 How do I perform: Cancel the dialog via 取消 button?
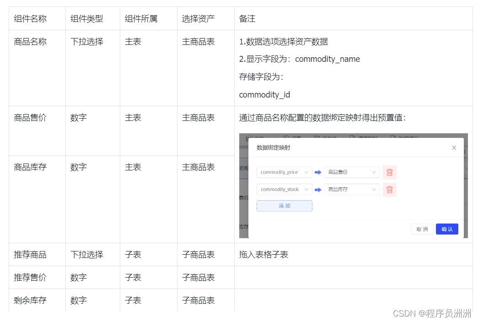[422, 229]
